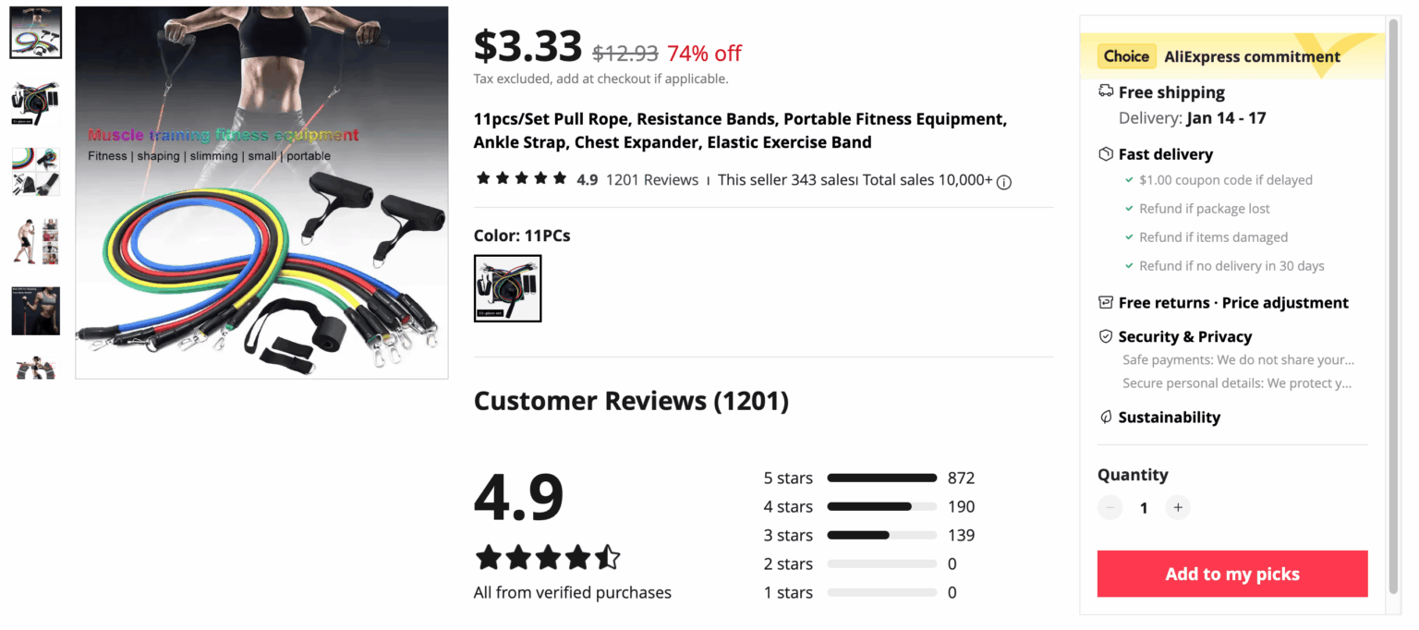Expand the truncated safe payments text
The width and height of the screenshot is (1419, 630).
click(x=1238, y=360)
